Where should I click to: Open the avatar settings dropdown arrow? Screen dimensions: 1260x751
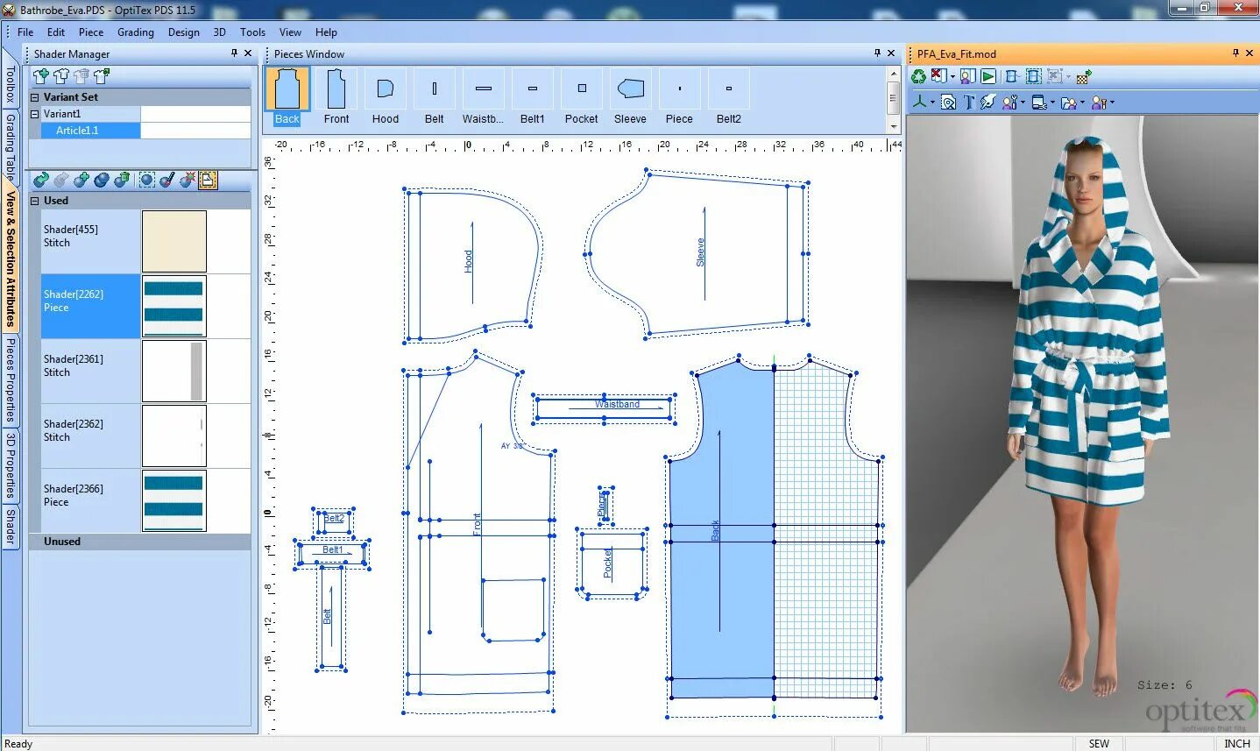pos(1023,103)
